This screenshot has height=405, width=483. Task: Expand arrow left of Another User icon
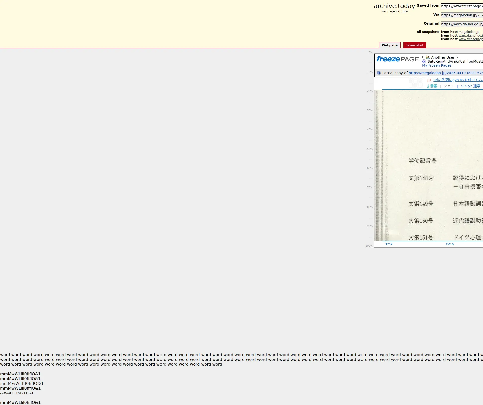(x=423, y=57)
